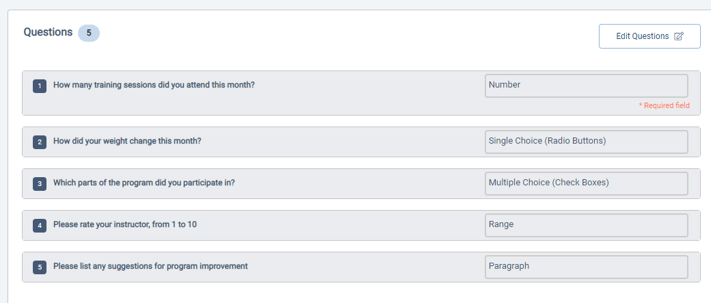
Task: Click the number 5 question badge
Action: 40,267
